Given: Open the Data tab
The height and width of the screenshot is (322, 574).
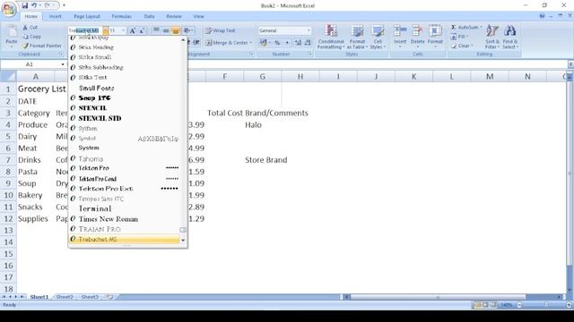Looking at the screenshot, I should click(x=149, y=16).
